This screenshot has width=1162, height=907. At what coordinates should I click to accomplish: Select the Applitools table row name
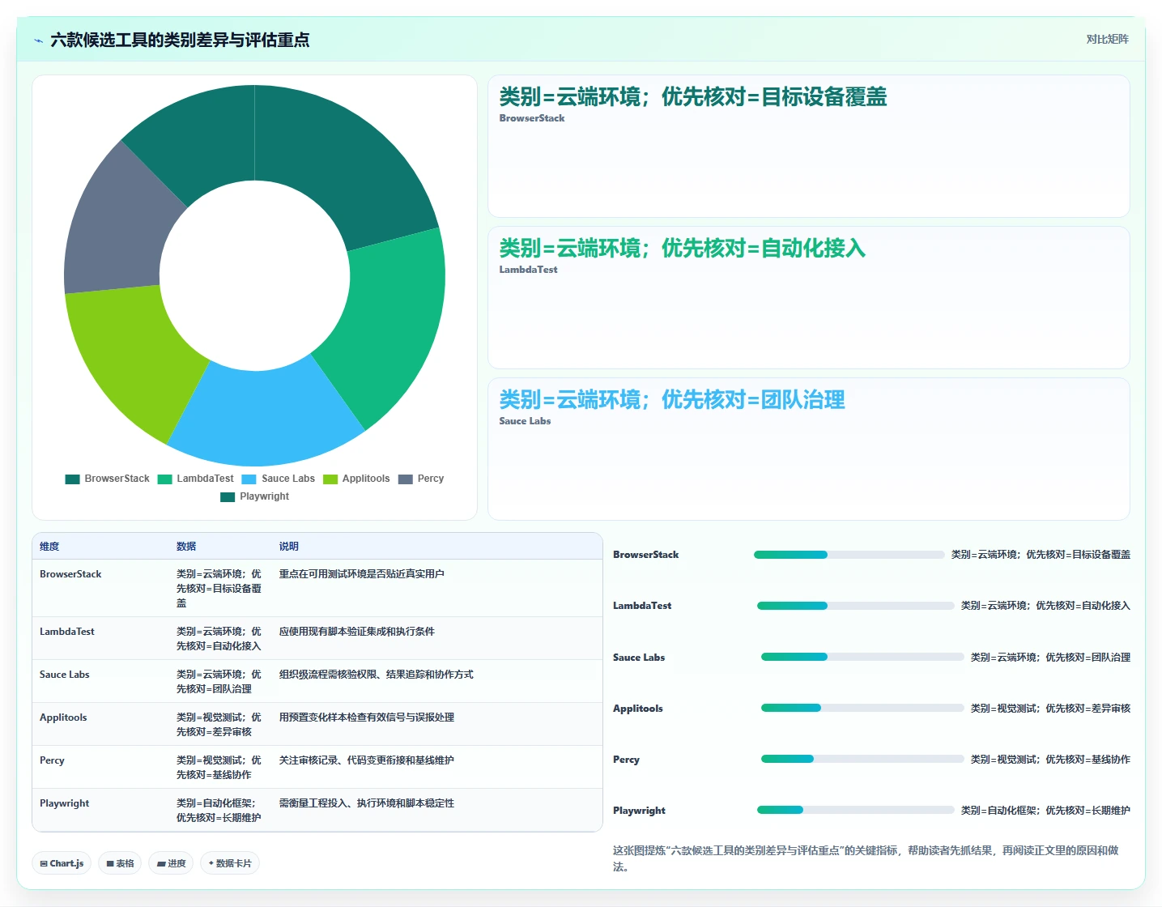coord(63,718)
